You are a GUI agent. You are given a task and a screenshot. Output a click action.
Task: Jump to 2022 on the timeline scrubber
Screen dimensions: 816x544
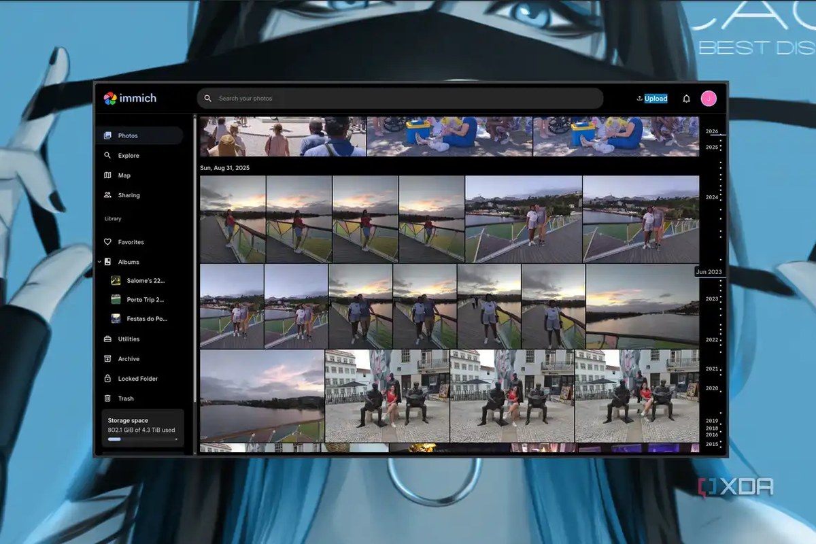(x=712, y=340)
